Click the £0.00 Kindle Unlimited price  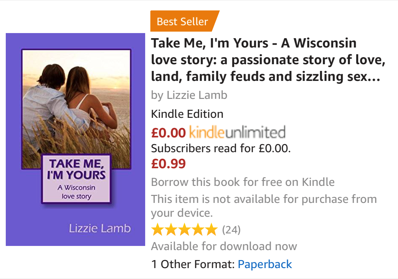coord(168,132)
